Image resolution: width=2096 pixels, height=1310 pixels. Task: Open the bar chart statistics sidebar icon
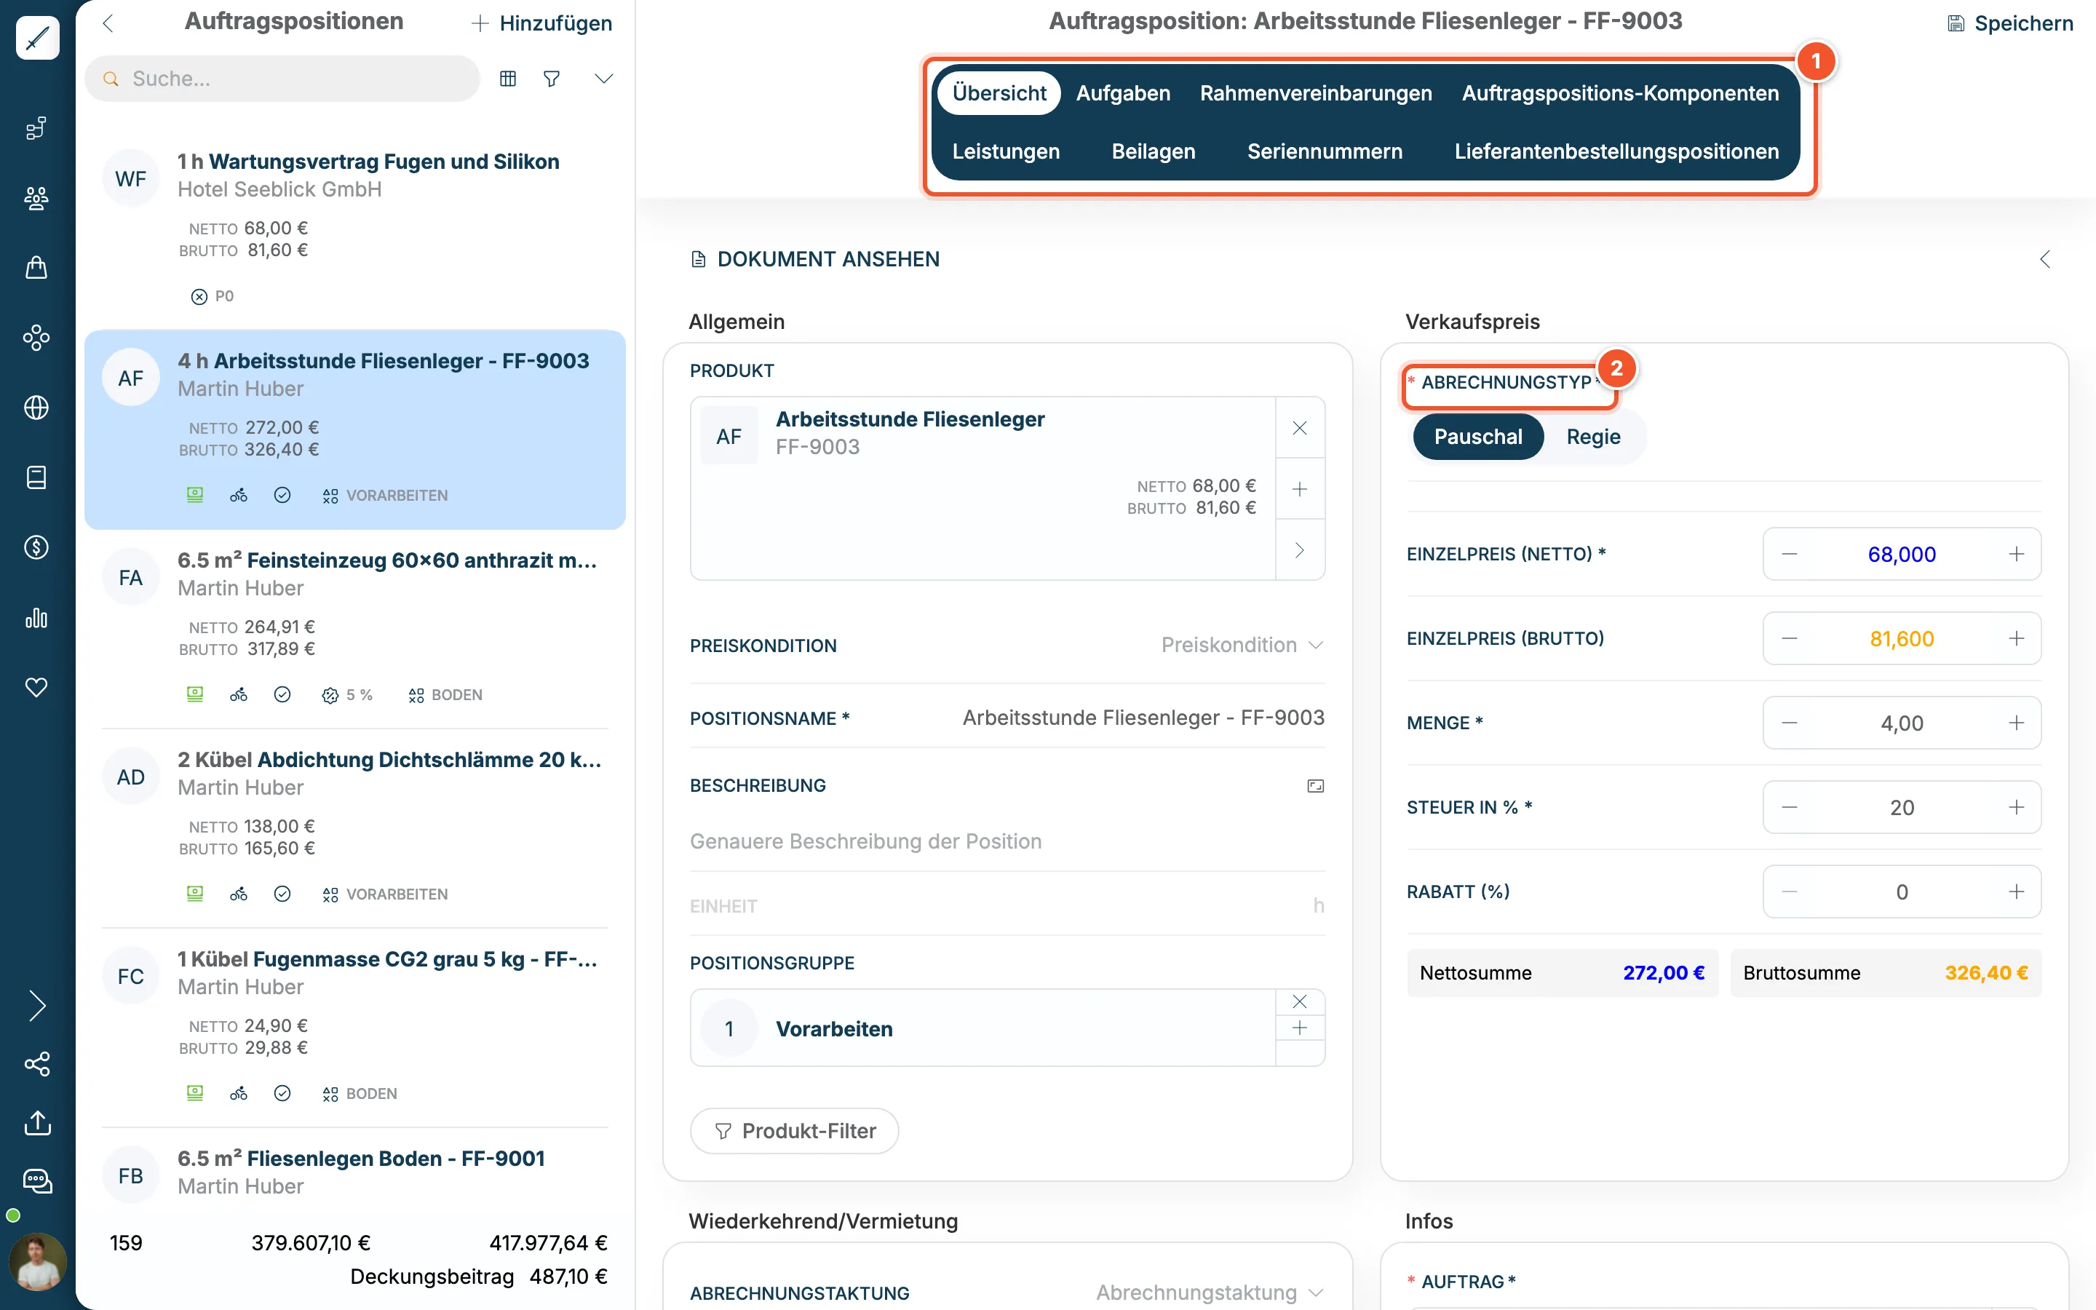(x=36, y=618)
